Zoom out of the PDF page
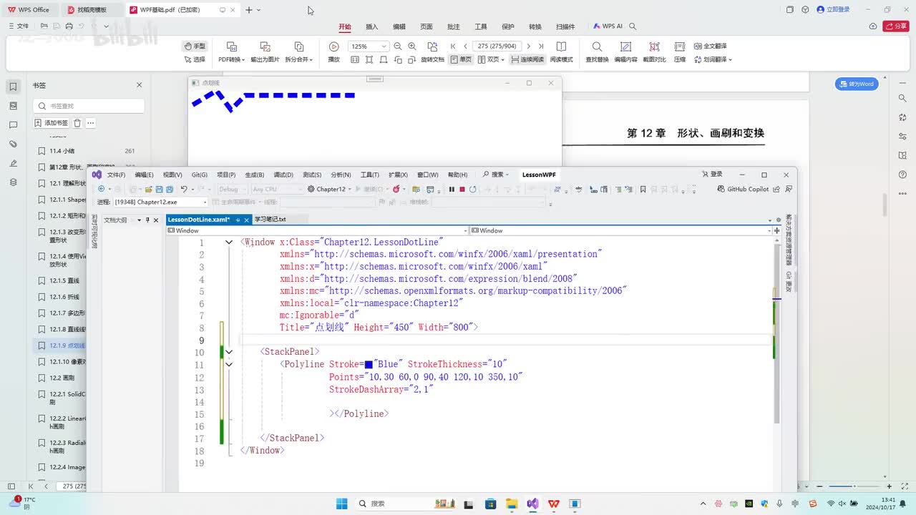Screen dimensions: 916x515 (x=398, y=46)
